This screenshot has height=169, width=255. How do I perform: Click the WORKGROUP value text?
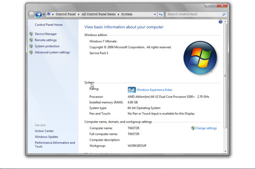[137, 146]
